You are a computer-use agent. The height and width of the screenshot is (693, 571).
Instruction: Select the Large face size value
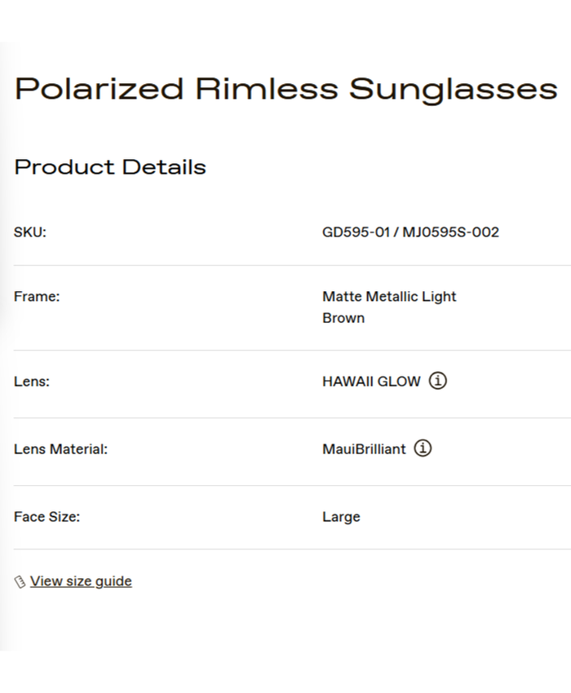tap(341, 517)
